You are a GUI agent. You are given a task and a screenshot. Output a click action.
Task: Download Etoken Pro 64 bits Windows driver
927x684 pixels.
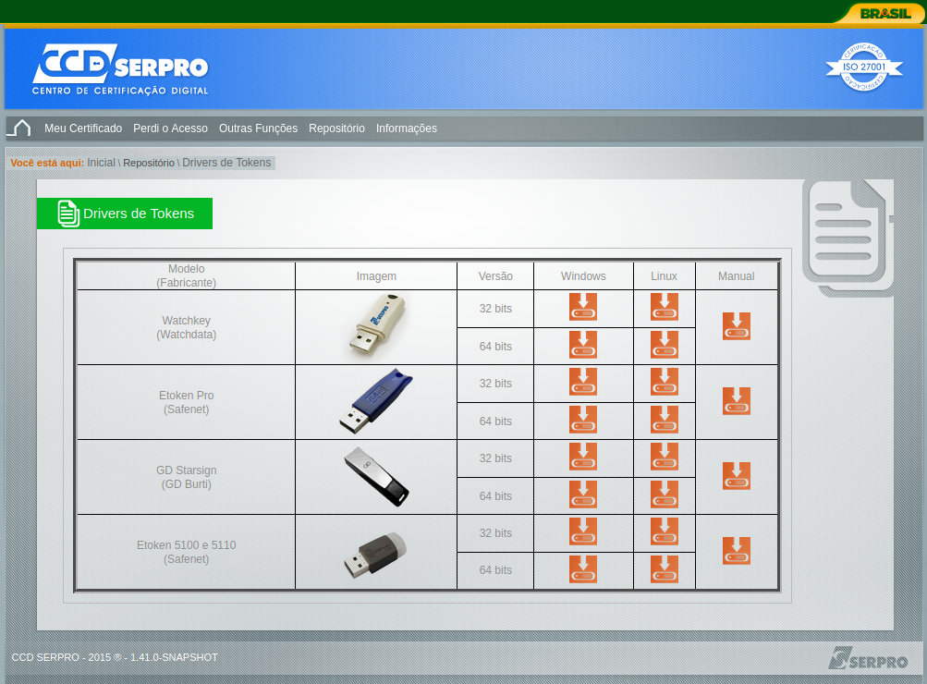(x=583, y=420)
